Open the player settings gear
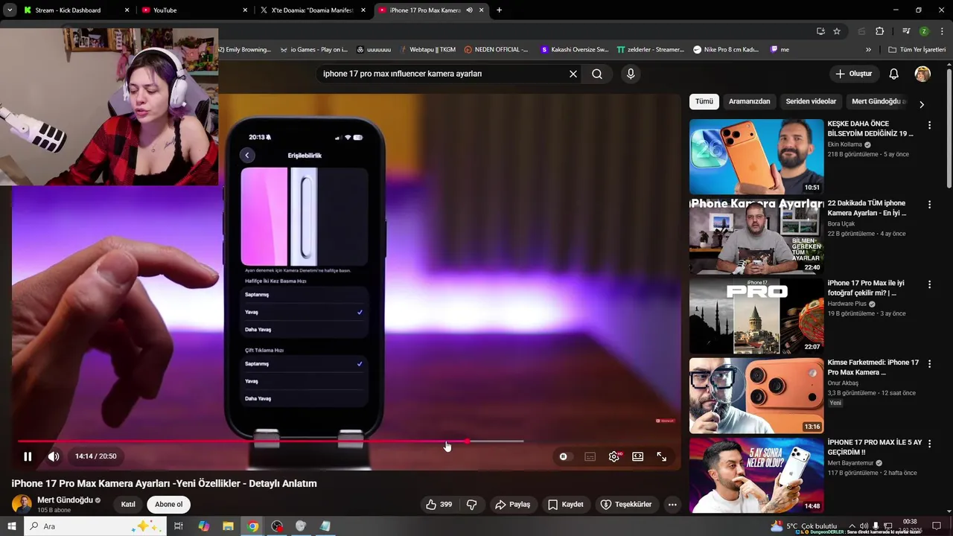 (614, 456)
